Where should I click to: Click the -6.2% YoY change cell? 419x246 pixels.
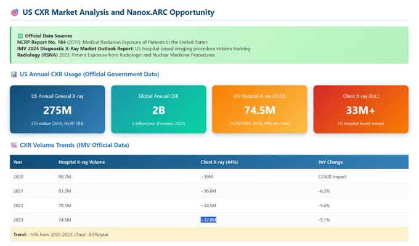[324, 191]
